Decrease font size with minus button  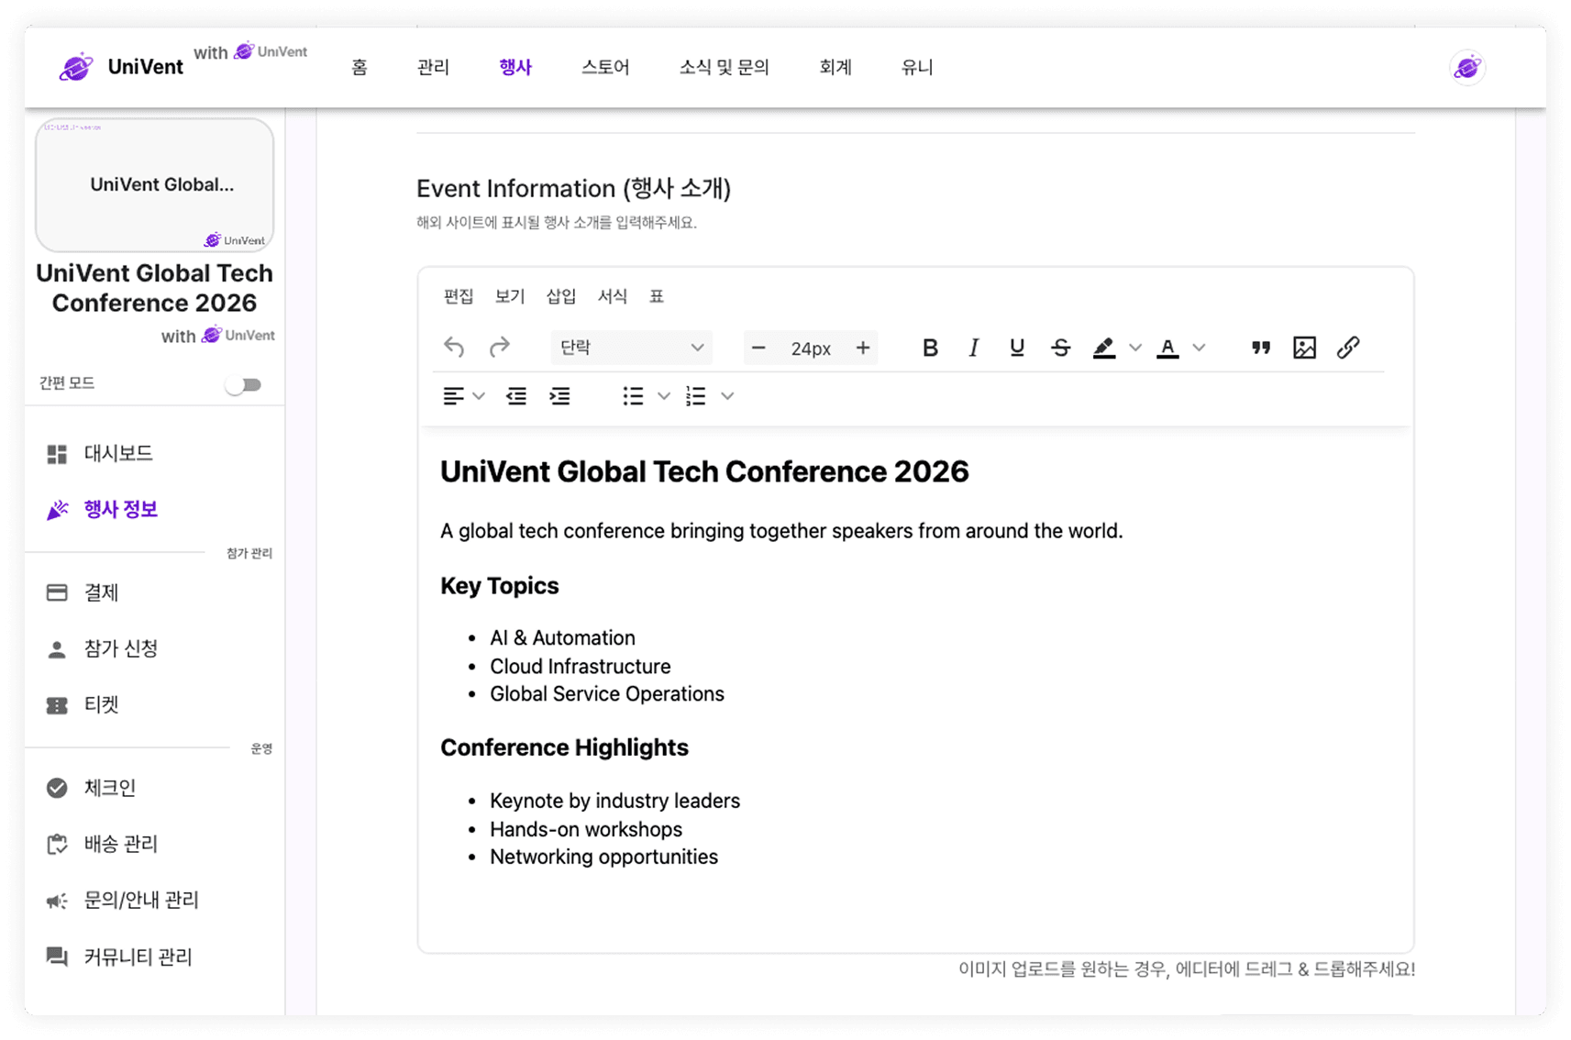(758, 348)
